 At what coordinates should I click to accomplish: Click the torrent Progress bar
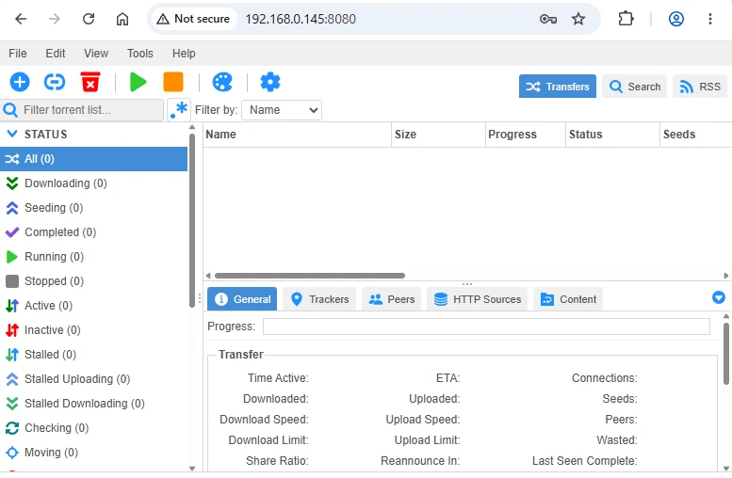coord(486,327)
